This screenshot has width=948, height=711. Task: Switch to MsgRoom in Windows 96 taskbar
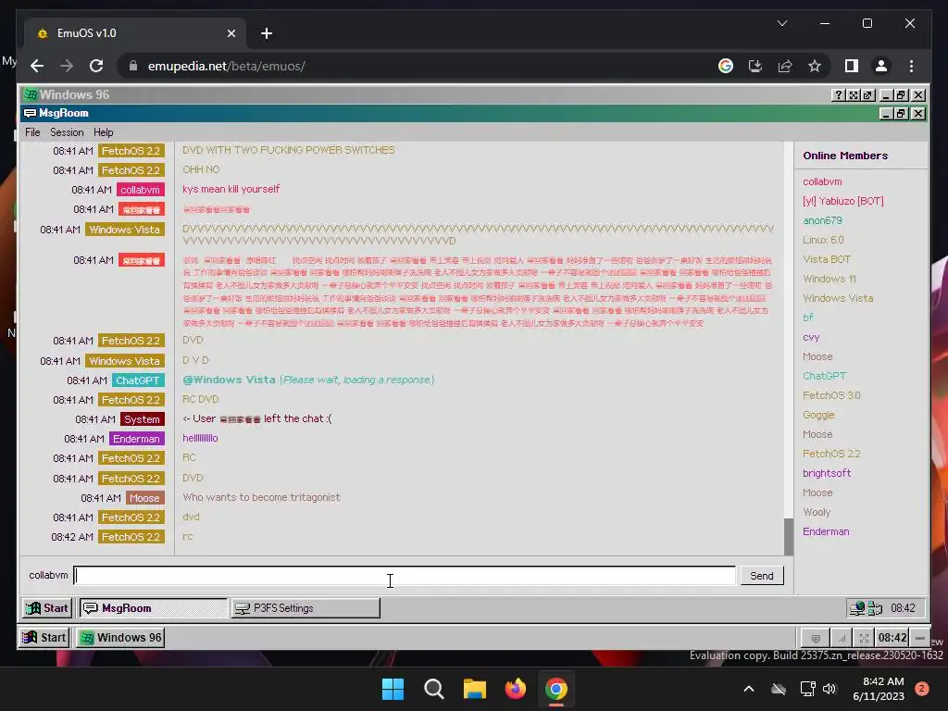click(x=155, y=608)
